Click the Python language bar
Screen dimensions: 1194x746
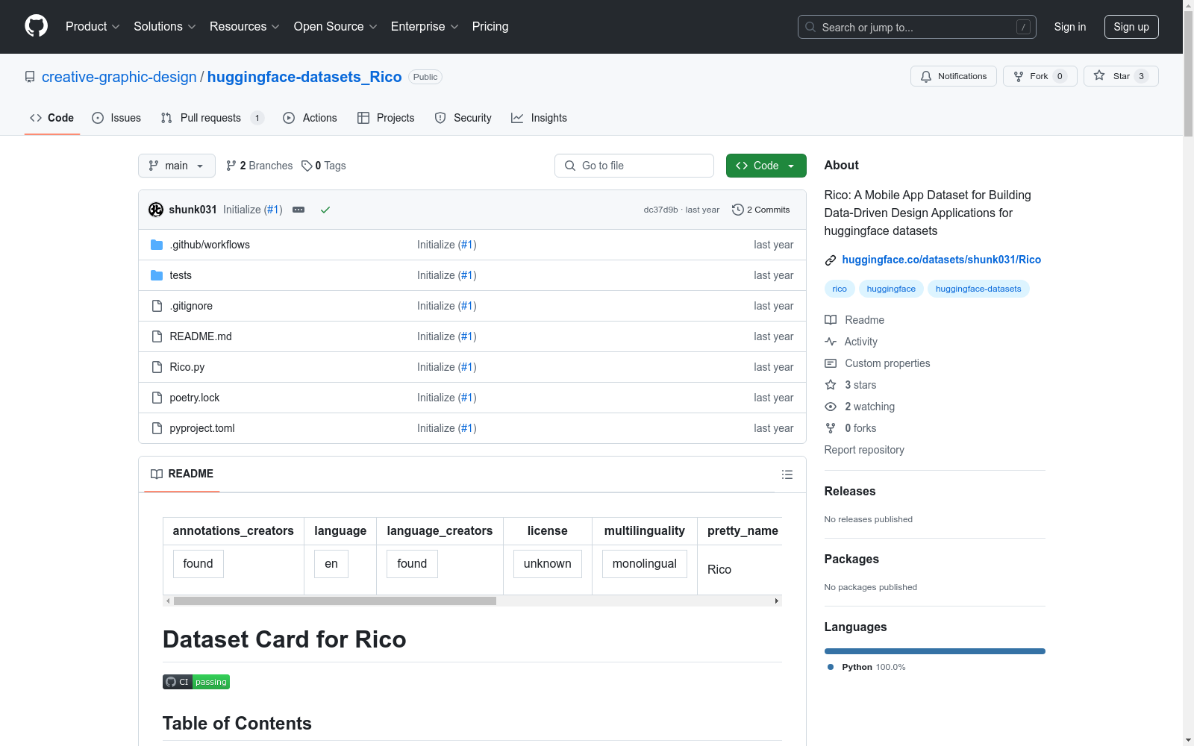pyautogui.click(x=935, y=651)
